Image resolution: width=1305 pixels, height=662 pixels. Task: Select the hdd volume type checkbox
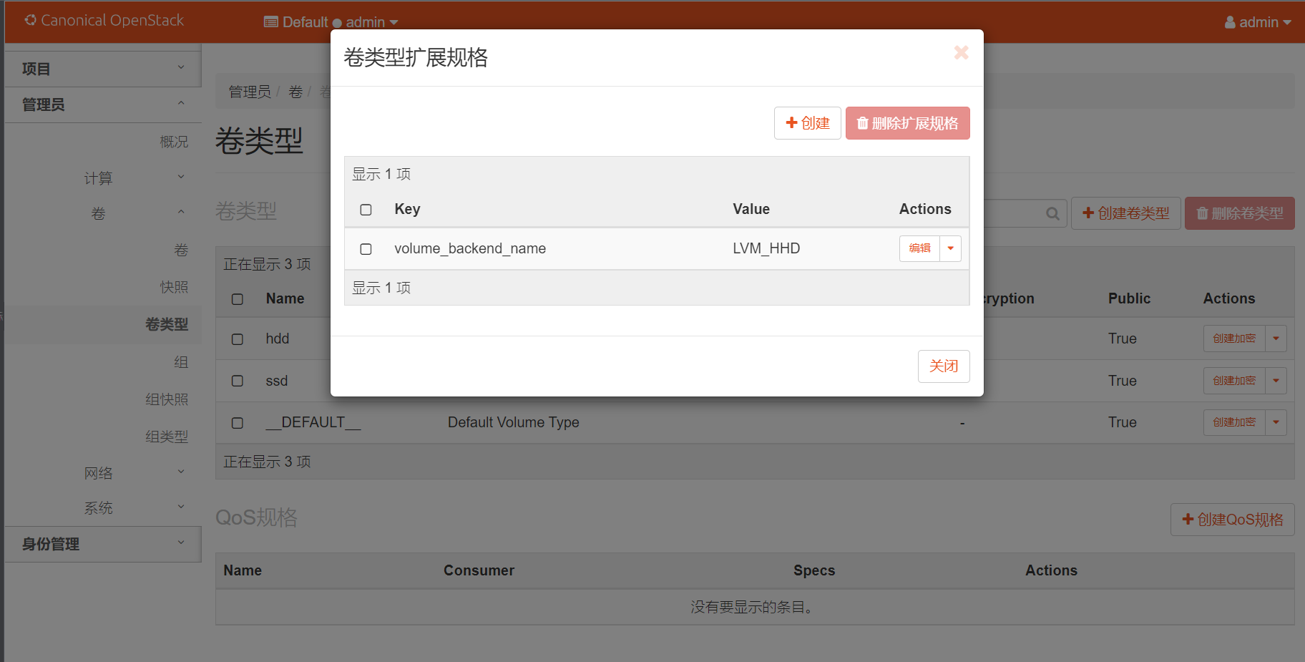point(238,339)
